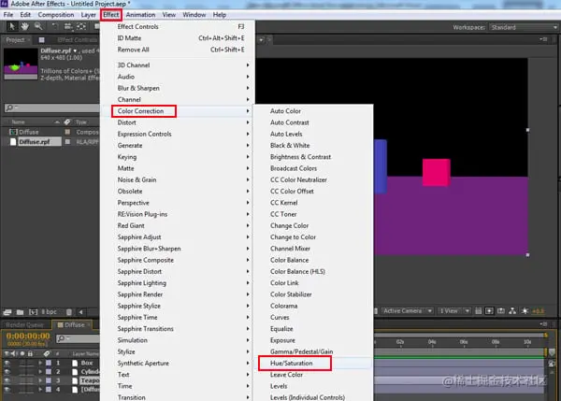This screenshot has width=561, height=401.
Task: Switch to the Render Queue tab
Action: tap(24, 324)
